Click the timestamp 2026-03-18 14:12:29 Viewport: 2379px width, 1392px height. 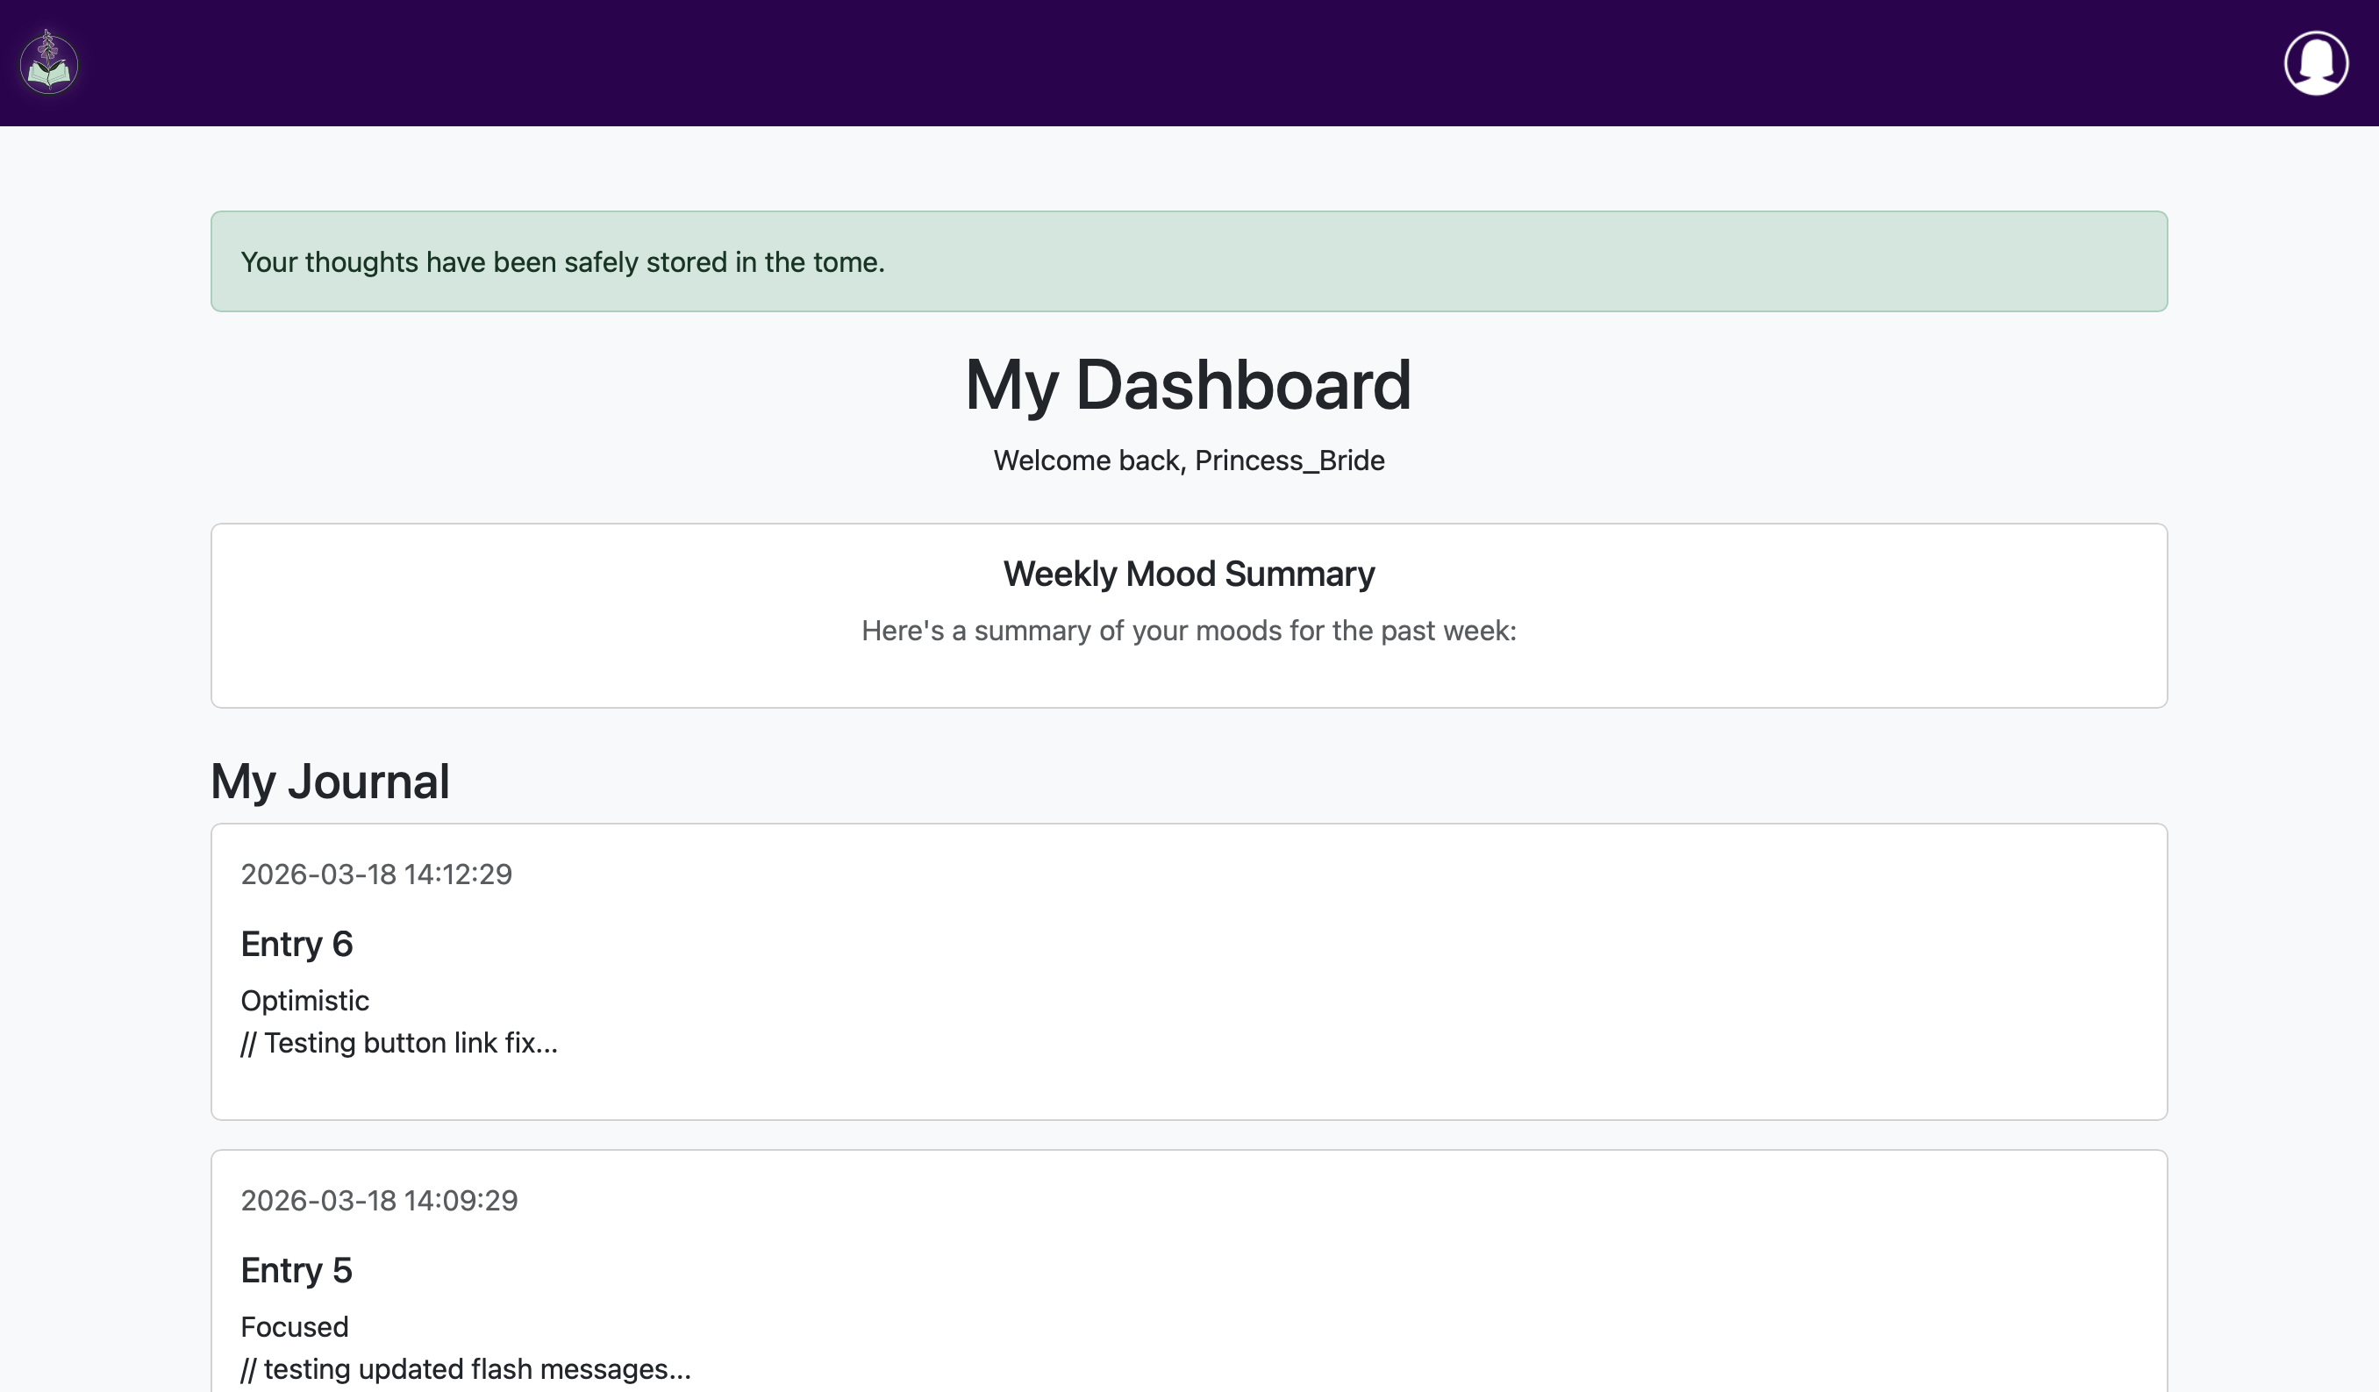[x=375, y=874]
